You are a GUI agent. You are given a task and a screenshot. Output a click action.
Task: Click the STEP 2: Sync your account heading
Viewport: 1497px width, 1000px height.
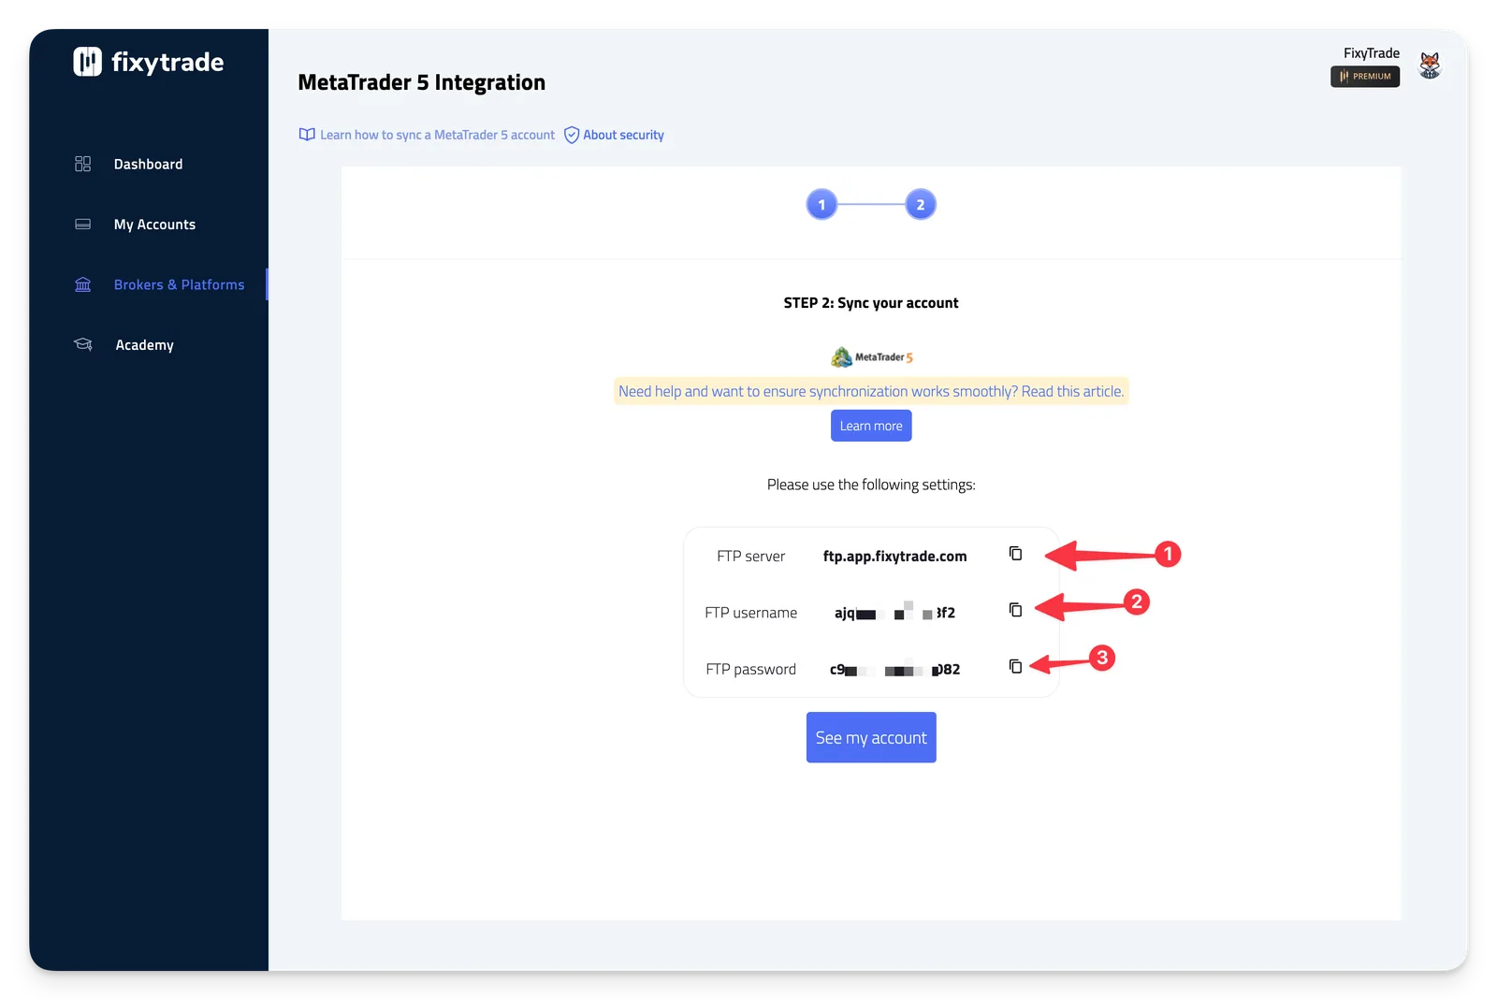click(x=871, y=303)
